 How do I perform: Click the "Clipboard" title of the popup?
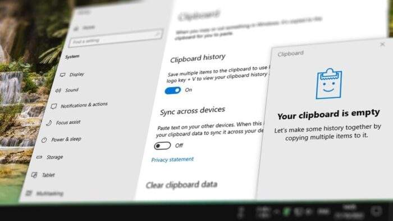click(290, 53)
